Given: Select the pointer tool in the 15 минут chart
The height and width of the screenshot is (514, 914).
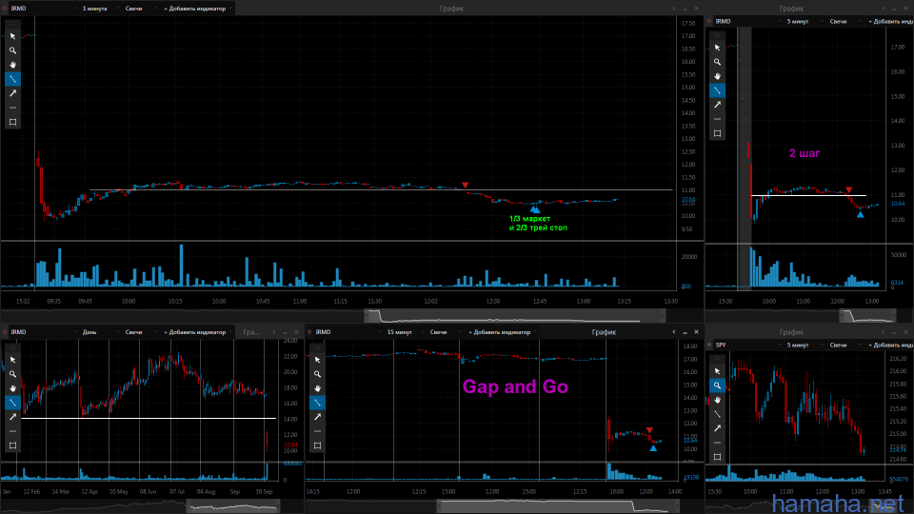Looking at the screenshot, I should (x=318, y=360).
